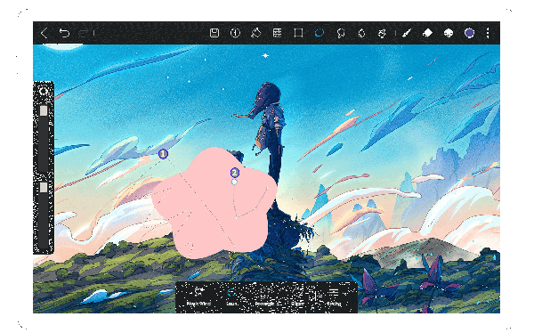
Task: Select the paint bucket fill tool
Action: [x=255, y=33]
